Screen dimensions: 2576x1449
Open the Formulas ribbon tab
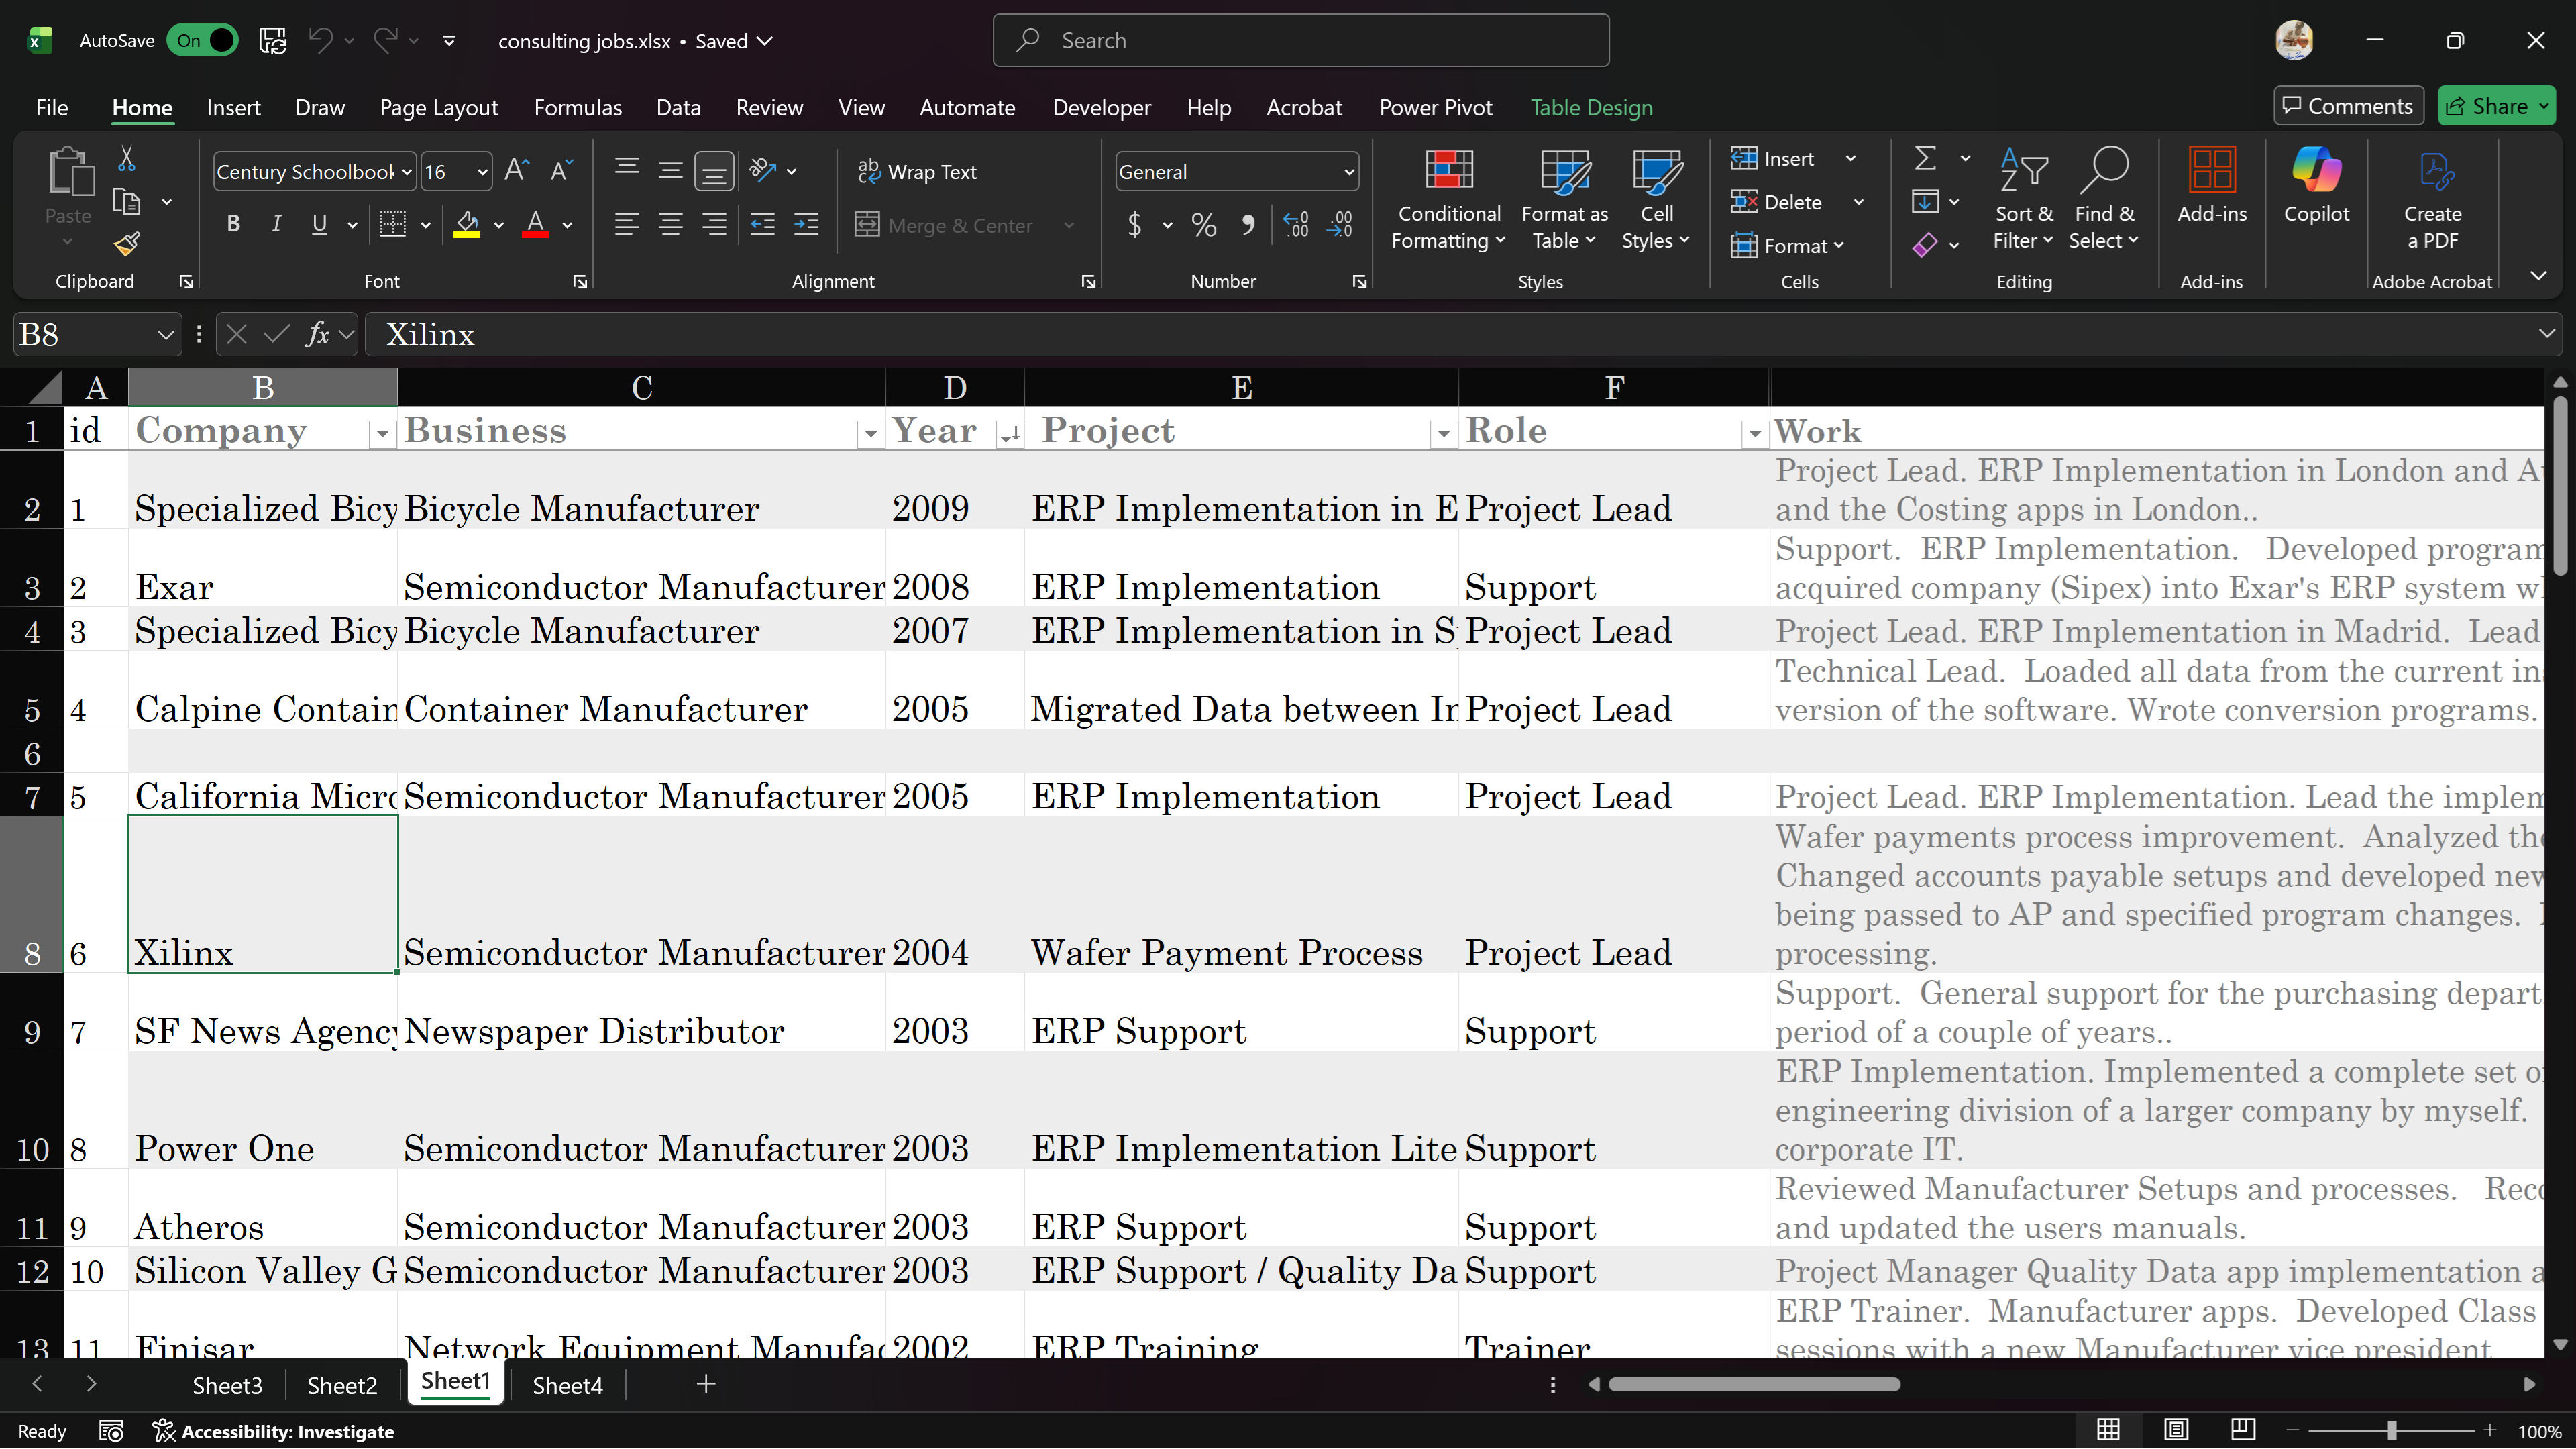point(577,108)
